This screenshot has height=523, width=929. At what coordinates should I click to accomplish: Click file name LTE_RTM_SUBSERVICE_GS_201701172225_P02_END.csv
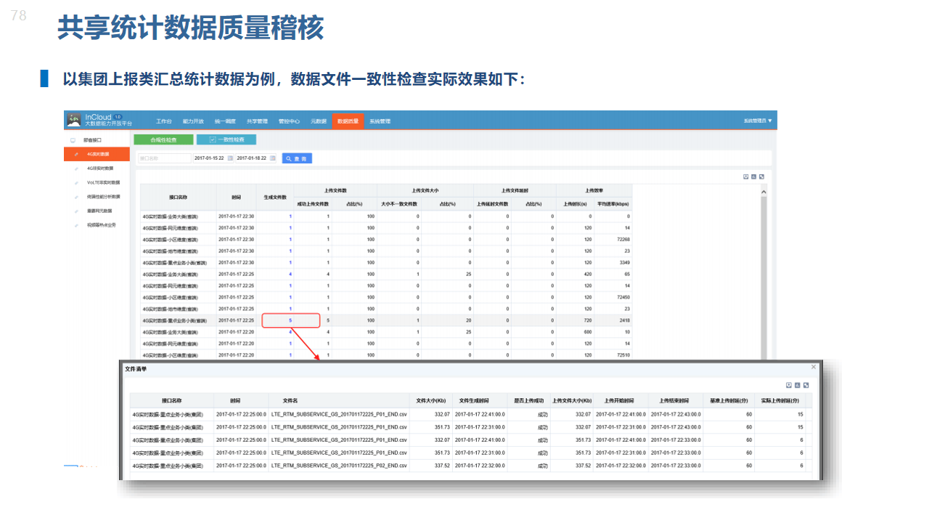(339, 466)
